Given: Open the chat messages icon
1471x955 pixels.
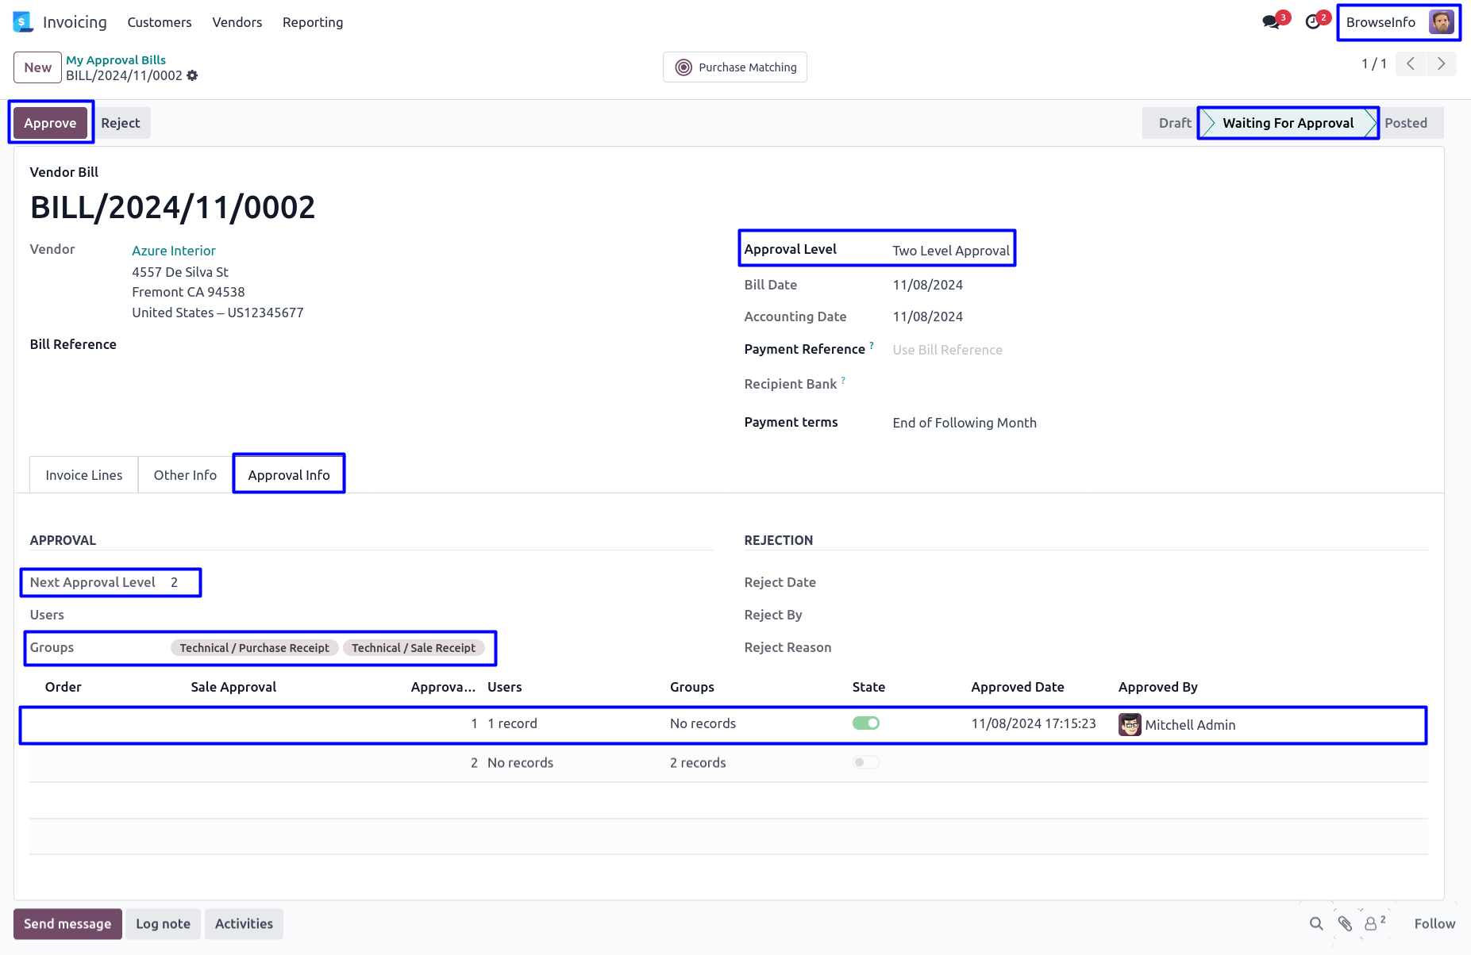Looking at the screenshot, I should pyautogui.click(x=1271, y=22).
